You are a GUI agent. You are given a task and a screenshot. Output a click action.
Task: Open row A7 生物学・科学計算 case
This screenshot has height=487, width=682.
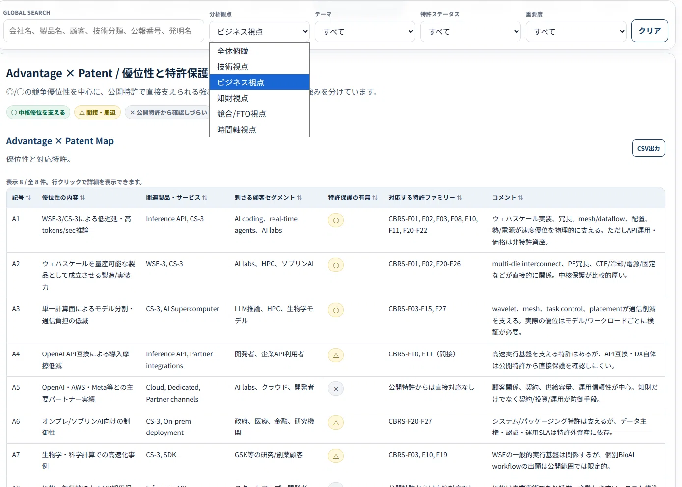click(335, 460)
